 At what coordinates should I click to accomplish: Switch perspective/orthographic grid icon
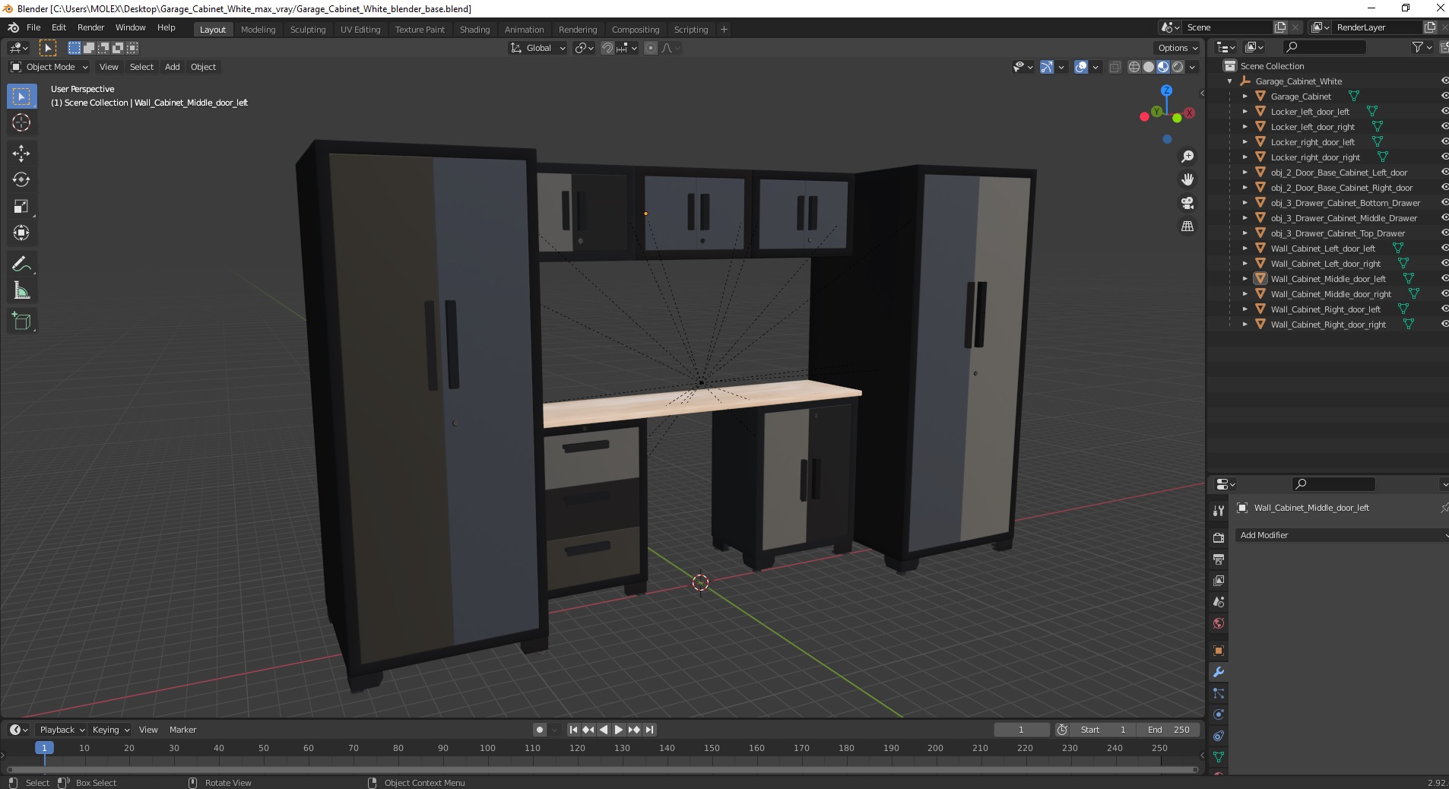tap(1187, 227)
